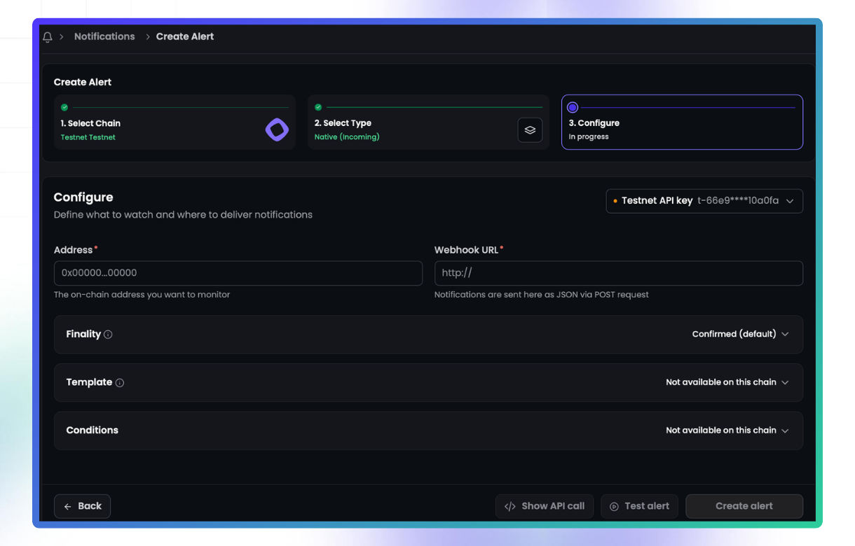Open the Notifications breadcrumb link

104,36
